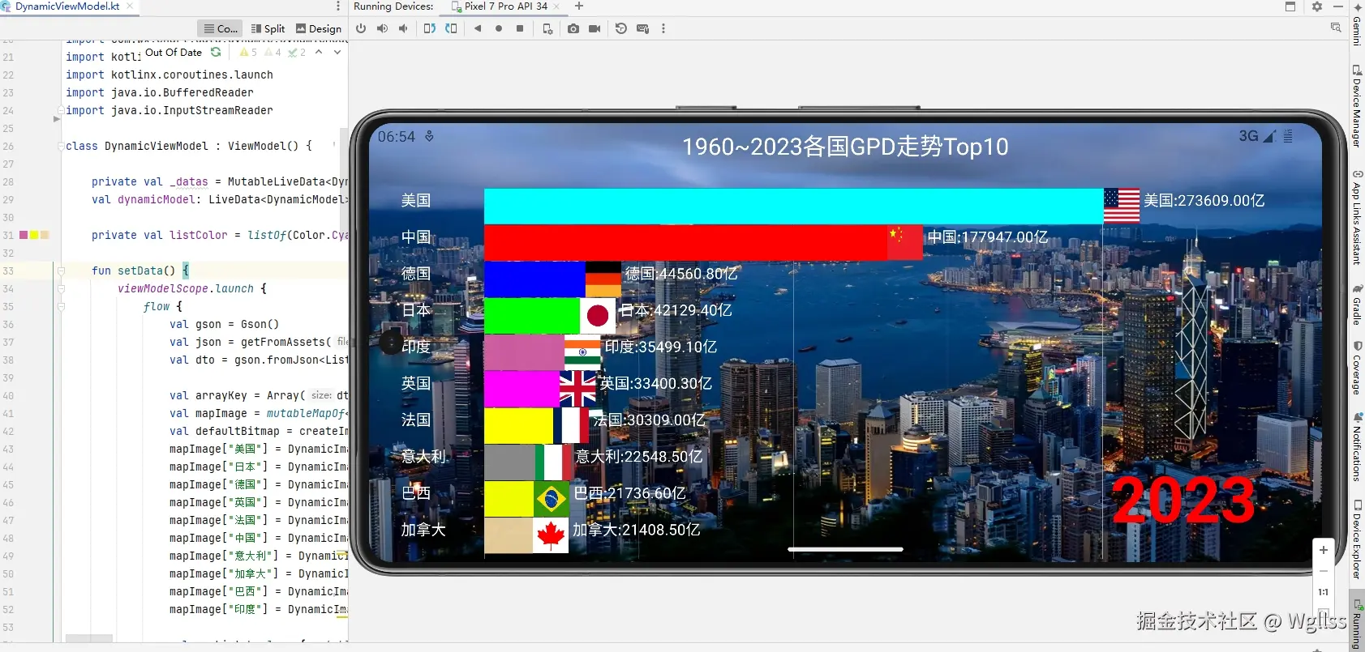1365x652 pixels.
Task: Rotate emulator right
Action: point(451,28)
